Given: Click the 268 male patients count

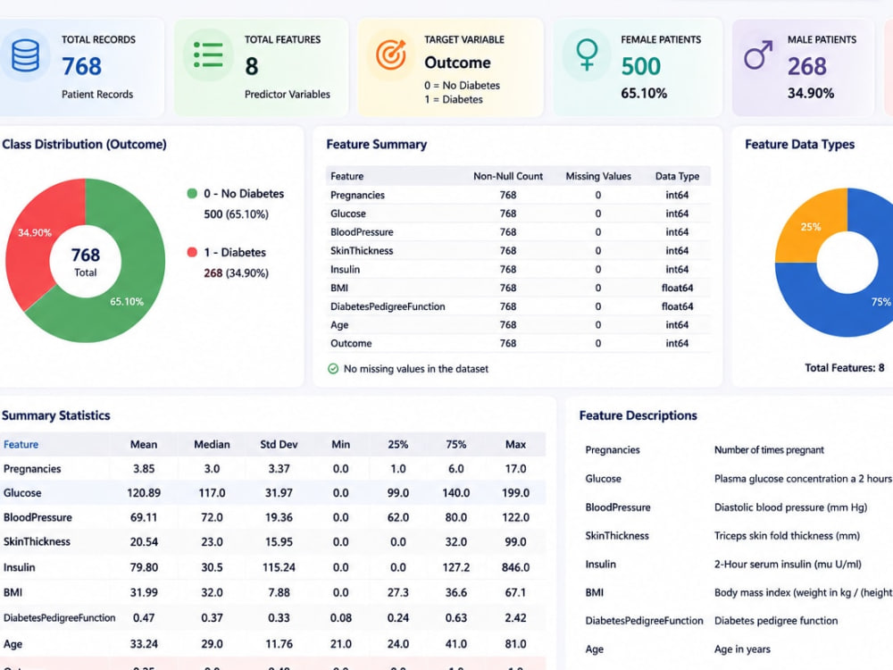Looking at the screenshot, I should click(x=807, y=66).
